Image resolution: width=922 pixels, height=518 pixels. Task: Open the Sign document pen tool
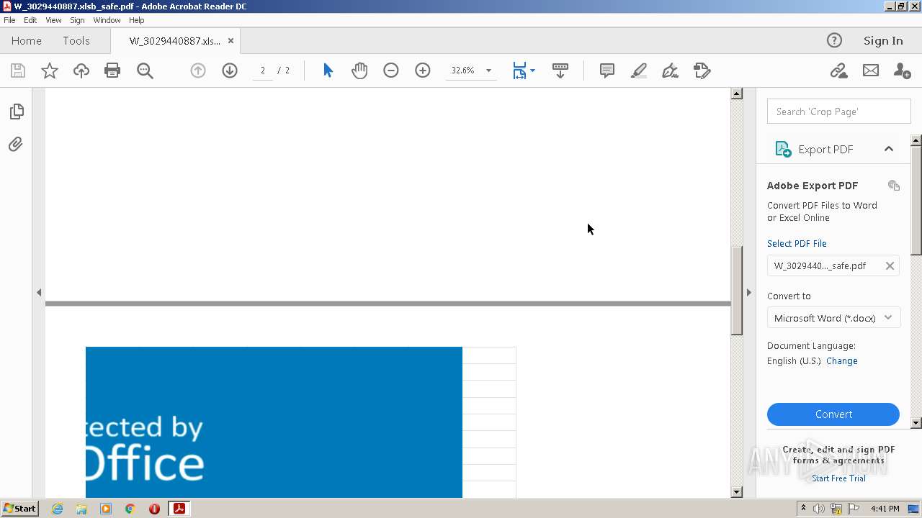[x=670, y=71]
